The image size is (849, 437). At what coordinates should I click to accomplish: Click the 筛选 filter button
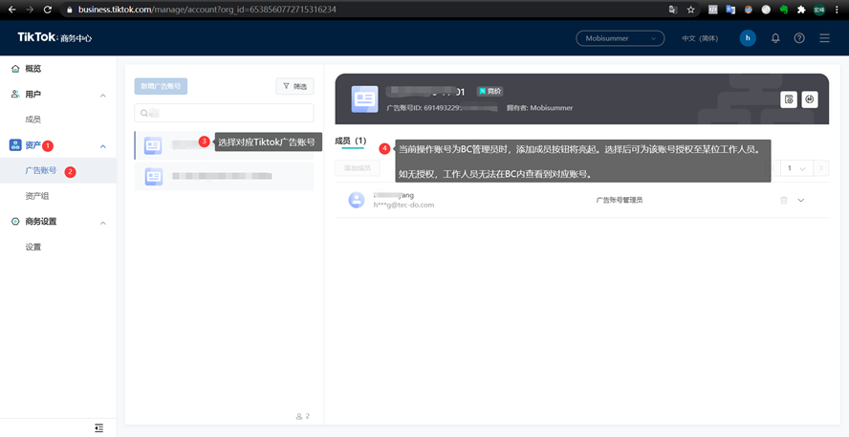pyautogui.click(x=294, y=86)
